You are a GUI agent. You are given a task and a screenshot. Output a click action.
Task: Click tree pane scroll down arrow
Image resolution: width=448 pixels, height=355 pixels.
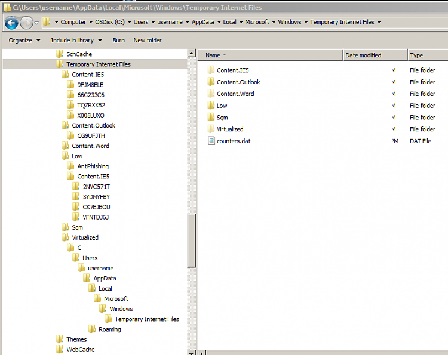191,353
